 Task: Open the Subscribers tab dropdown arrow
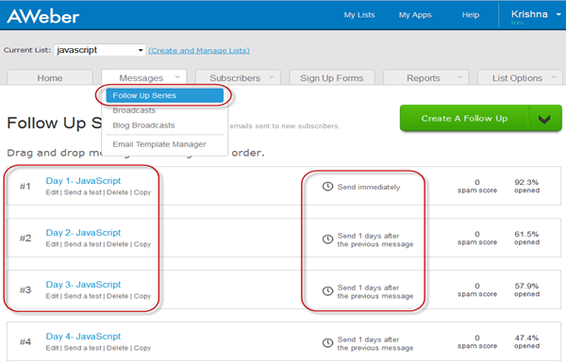pos(272,77)
